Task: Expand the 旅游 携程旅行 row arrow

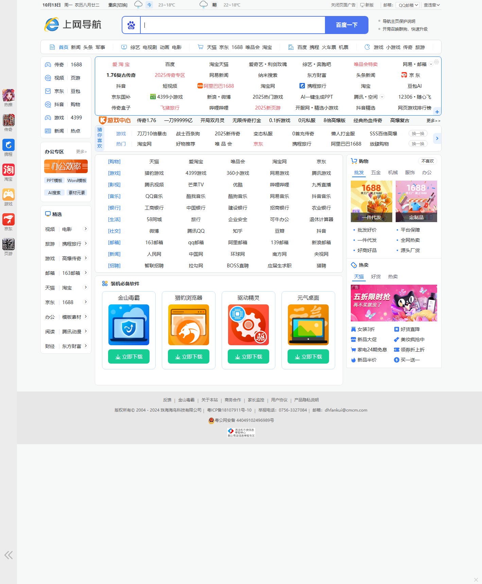Action: 86,244
